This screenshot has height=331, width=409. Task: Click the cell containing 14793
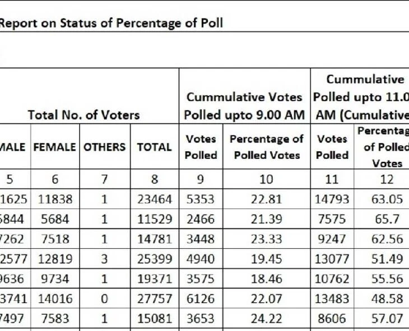pyautogui.click(x=332, y=199)
